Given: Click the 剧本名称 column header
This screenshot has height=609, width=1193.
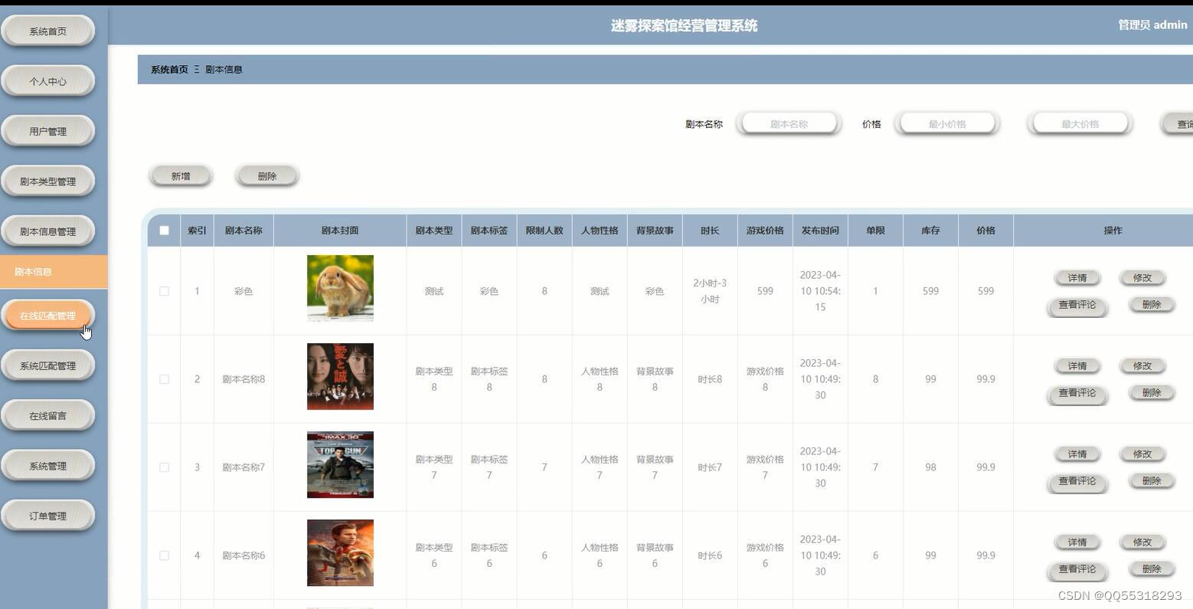Looking at the screenshot, I should click(244, 231).
